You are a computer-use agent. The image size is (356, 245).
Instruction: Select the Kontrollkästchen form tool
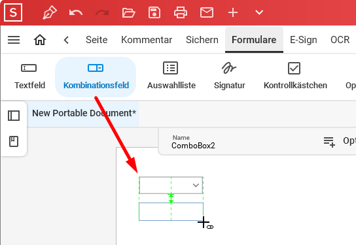coord(295,76)
